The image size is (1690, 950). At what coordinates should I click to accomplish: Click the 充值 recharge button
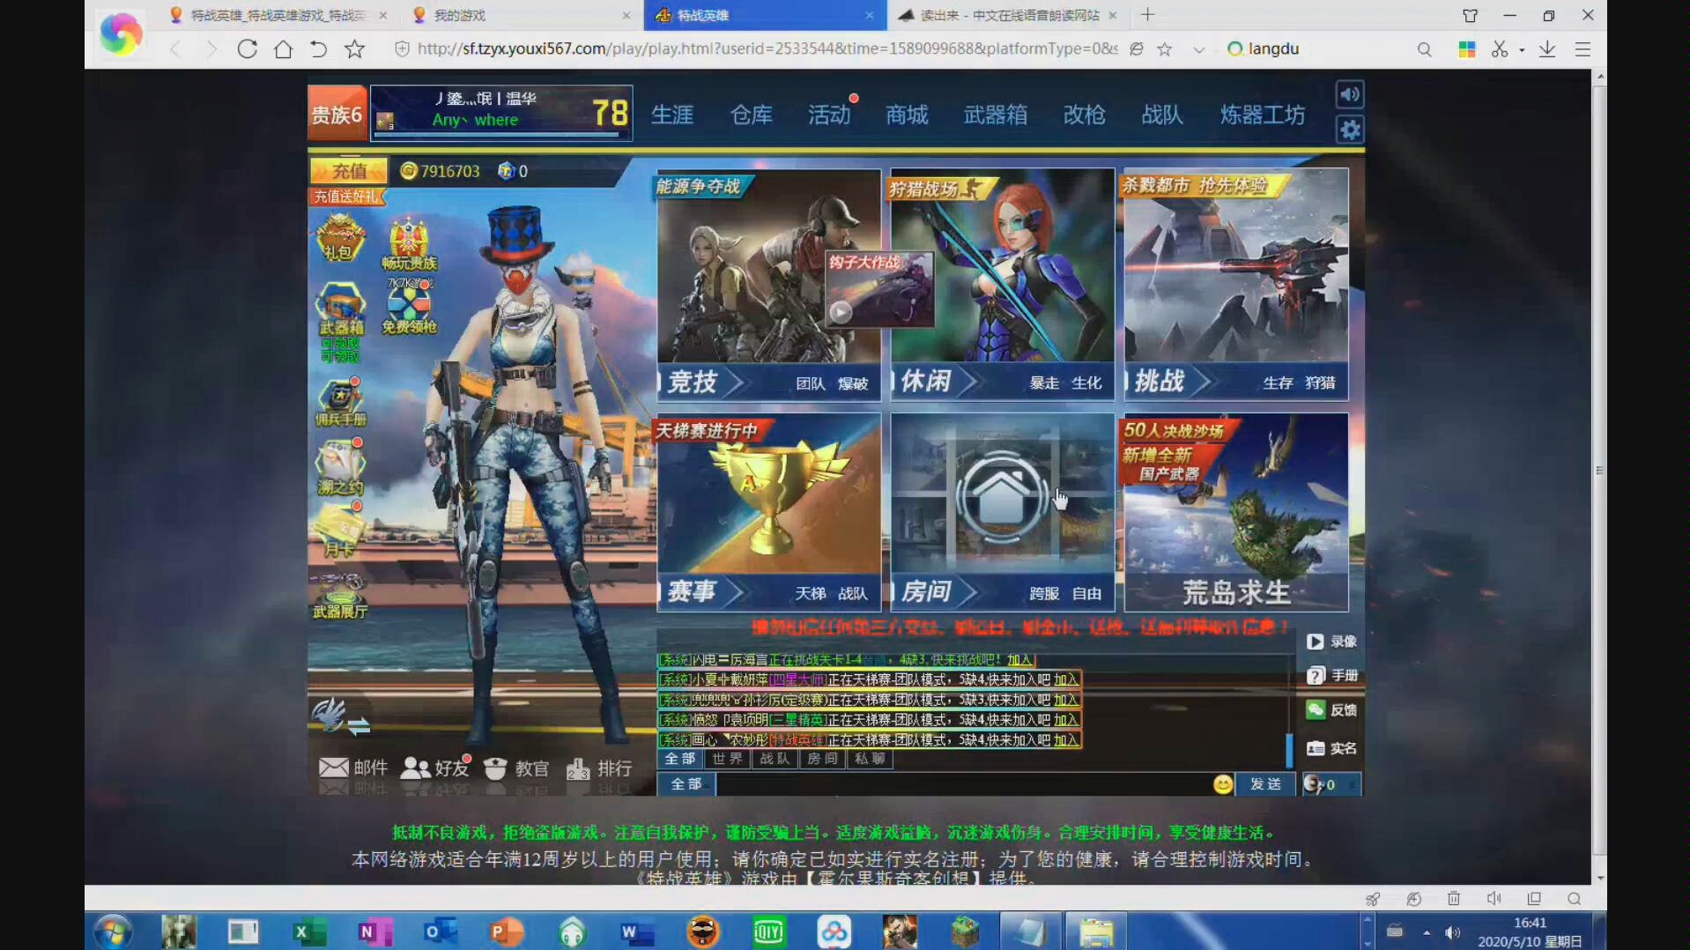[349, 171]
